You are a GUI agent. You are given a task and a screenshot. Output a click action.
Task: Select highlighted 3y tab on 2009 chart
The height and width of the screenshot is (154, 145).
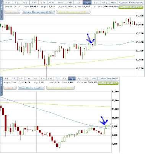(72, 79)
